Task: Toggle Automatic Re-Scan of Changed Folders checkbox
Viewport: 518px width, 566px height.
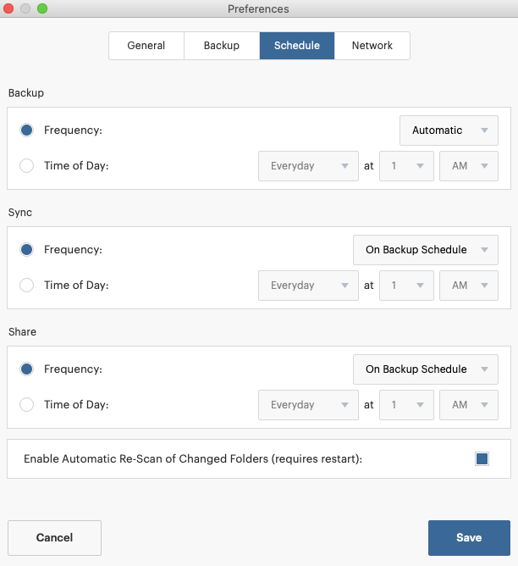Action: (x=482, y=458)
